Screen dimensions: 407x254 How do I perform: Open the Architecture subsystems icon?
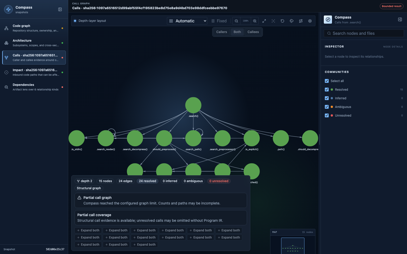(6, 43)
